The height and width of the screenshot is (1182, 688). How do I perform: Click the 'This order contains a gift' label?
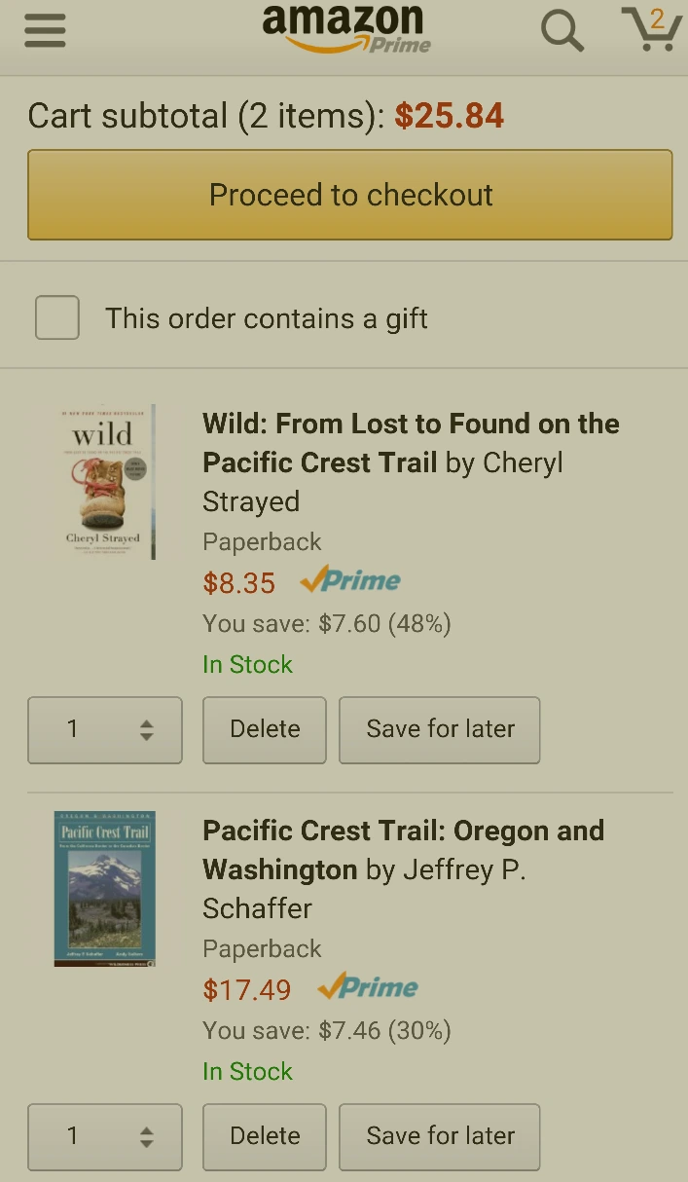(267, 318)
